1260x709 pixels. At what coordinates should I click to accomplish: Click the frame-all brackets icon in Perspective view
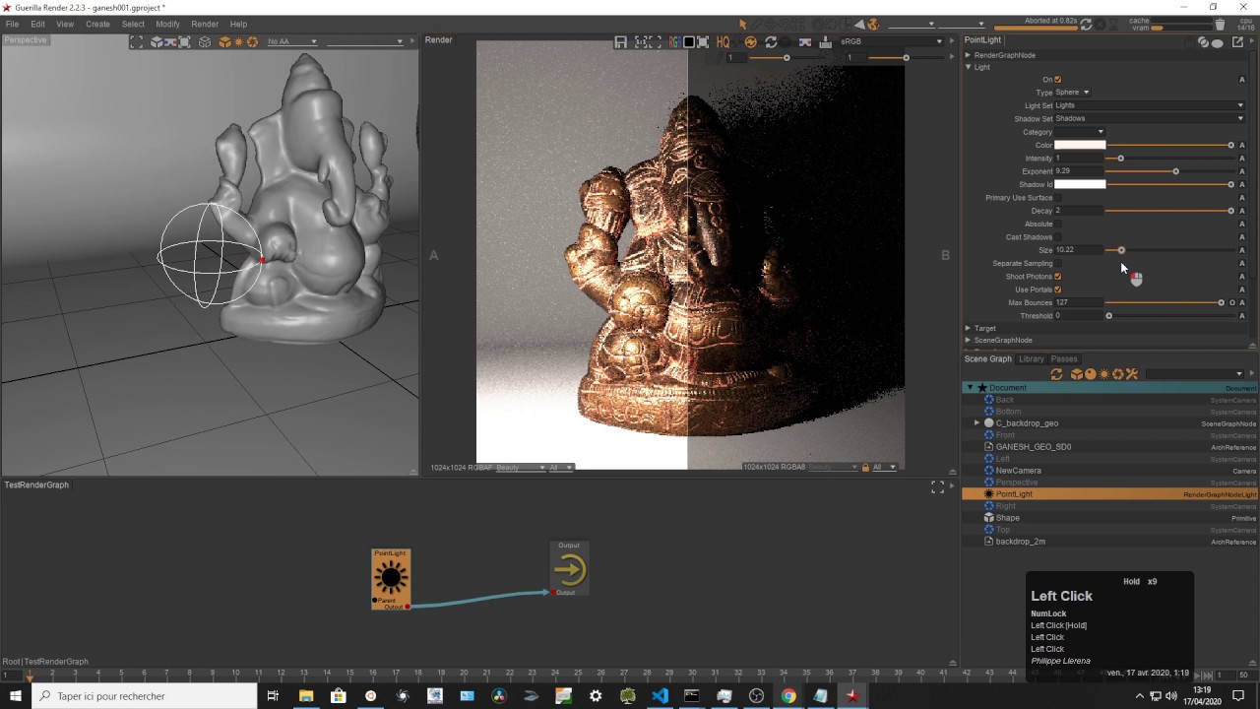(136, 41)
